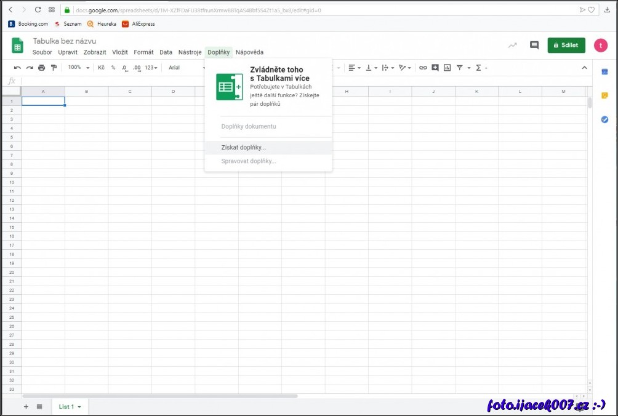Insert a chart from toolbar
The image size is (618, 416).
[447, 68]
